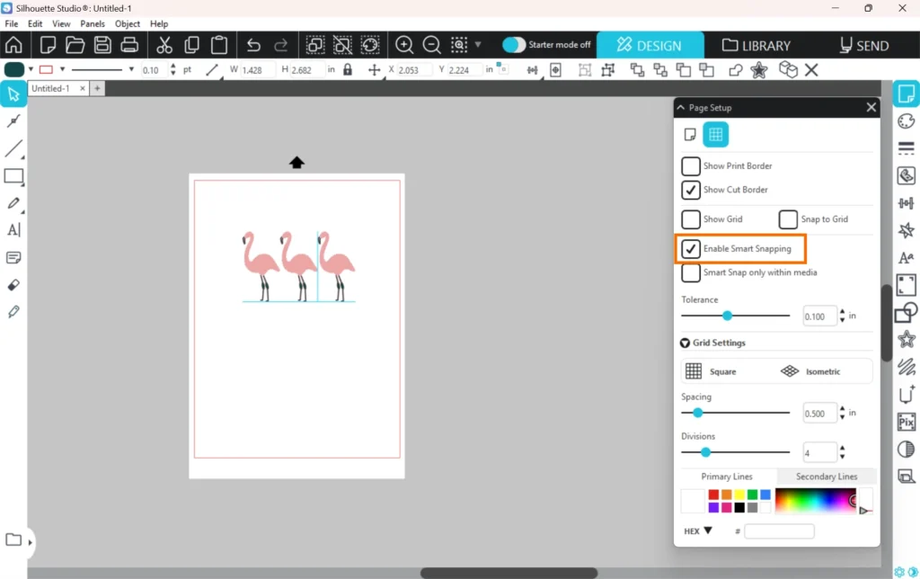Click the Scissors cut icon
Viewport: 920px width, 579px height.
(x=164, y=45)
